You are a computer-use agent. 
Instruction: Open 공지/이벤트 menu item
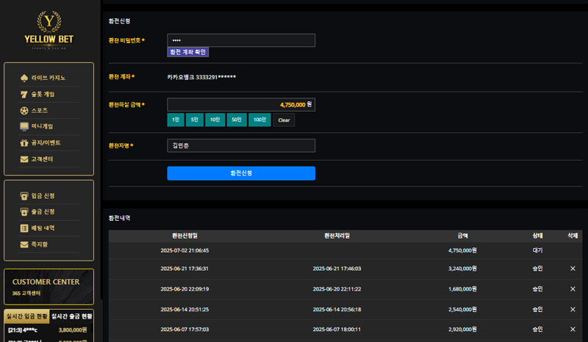tap(46, 142)
